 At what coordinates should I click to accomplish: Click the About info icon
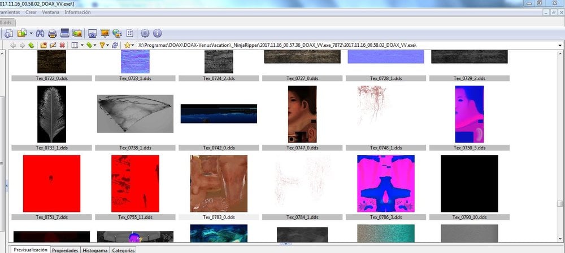(x=157, y=33)
